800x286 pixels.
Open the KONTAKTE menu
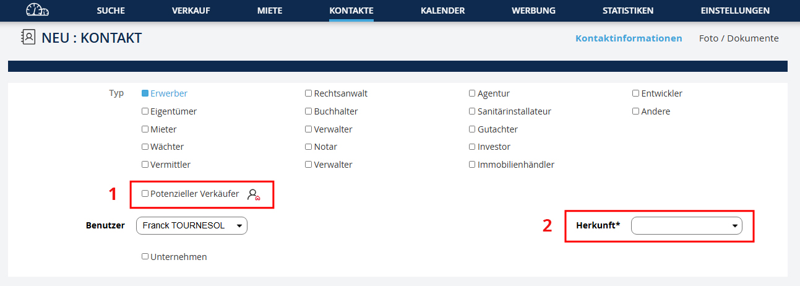click(x=351, y=11)
